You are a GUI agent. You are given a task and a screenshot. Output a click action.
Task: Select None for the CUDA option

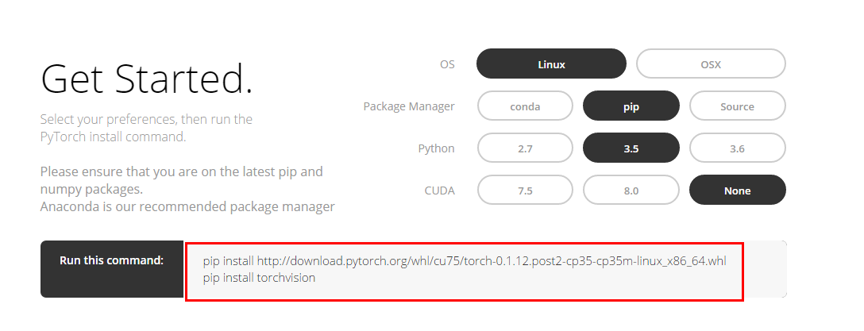(737, 190)
